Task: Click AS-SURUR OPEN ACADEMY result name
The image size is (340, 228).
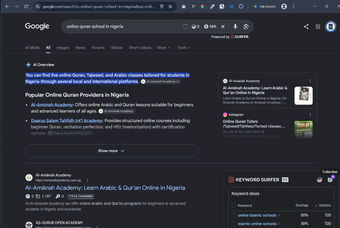Action: [x=59, y=223]
